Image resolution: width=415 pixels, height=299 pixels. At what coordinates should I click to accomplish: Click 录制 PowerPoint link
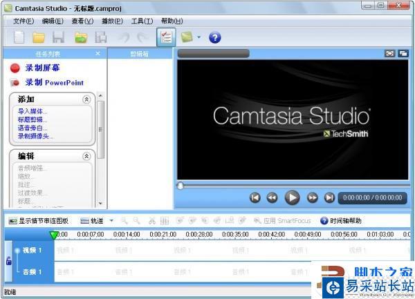(55, 82)
